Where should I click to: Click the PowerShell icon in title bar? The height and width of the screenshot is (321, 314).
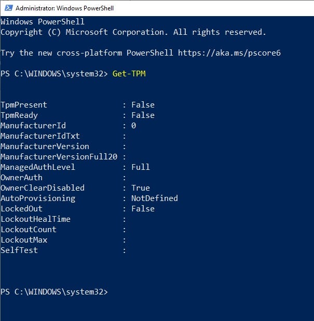pos(8,8)
